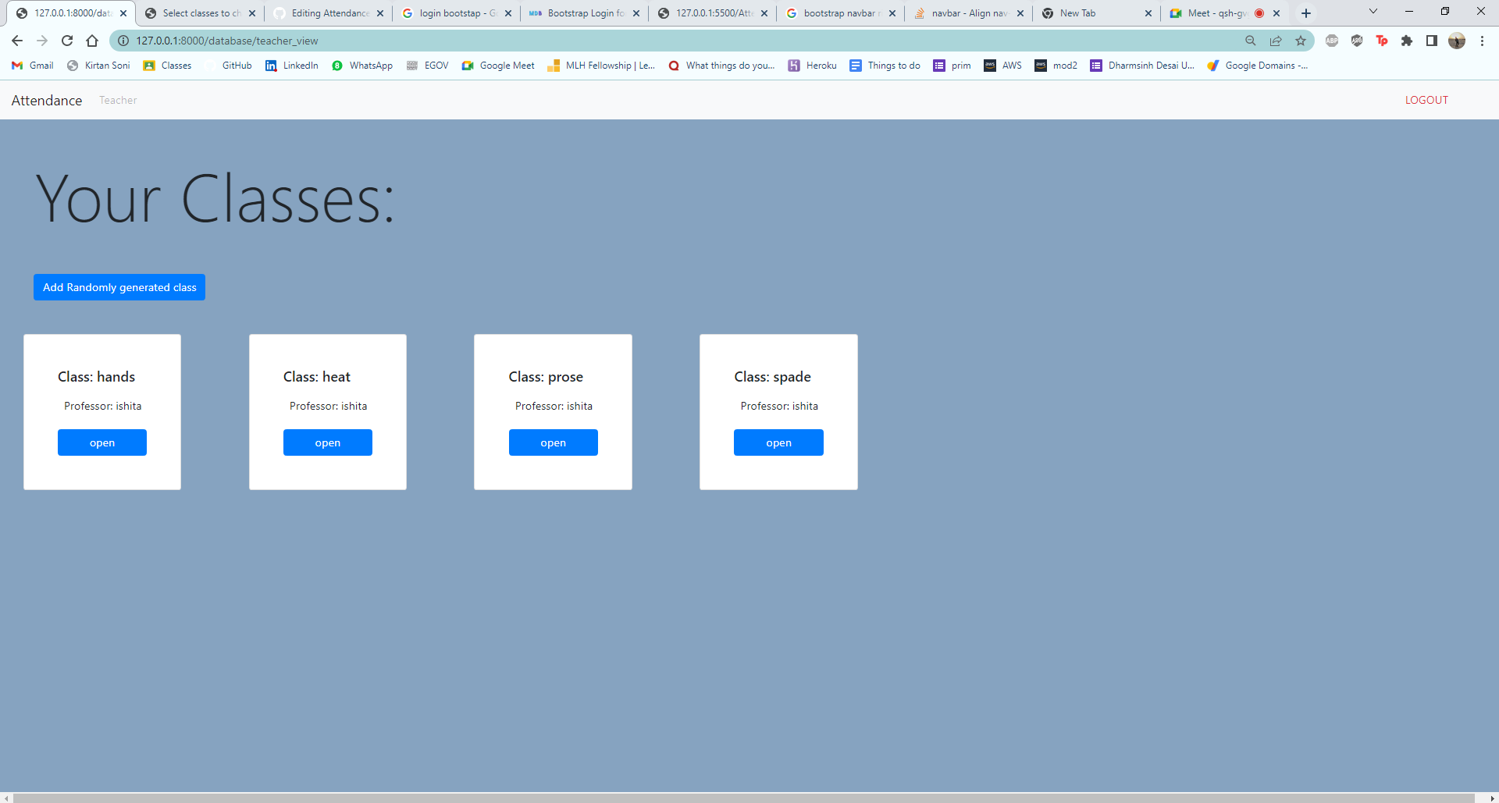The width and height of the screenshot is (1499, 803).
Task: Switch to the Bootstrap Login tab
Action: pos(582,12)
